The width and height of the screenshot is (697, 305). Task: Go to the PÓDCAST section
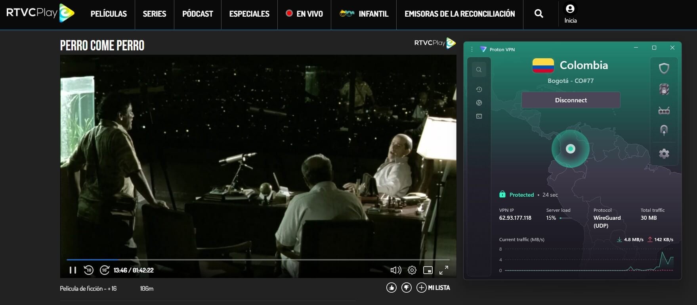pos(198,14)
